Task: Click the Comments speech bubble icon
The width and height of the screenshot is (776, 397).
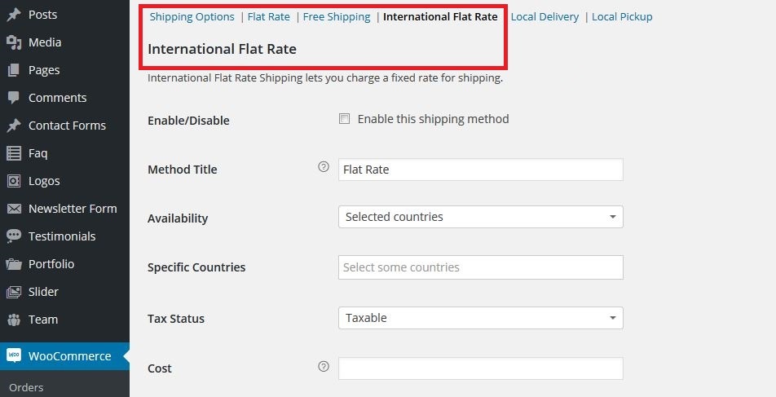Action: tap(14, 98)
